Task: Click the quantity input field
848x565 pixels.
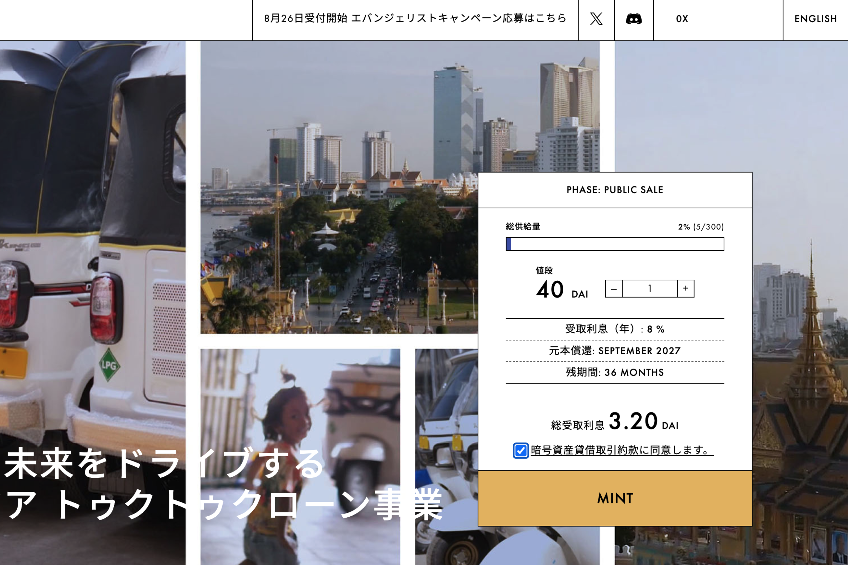Action: point(650,289)
